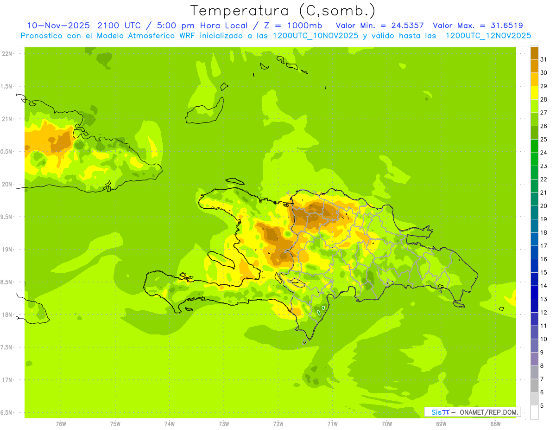Image resolution: width=556 pixels, height=430 pixels.
Task: Click the legend value "20"
Action: (544, 206)
